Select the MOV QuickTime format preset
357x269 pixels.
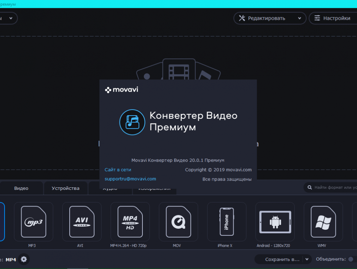pyautogui.click(x=178, y=222)
